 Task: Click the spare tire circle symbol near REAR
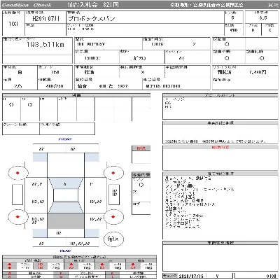113,239
